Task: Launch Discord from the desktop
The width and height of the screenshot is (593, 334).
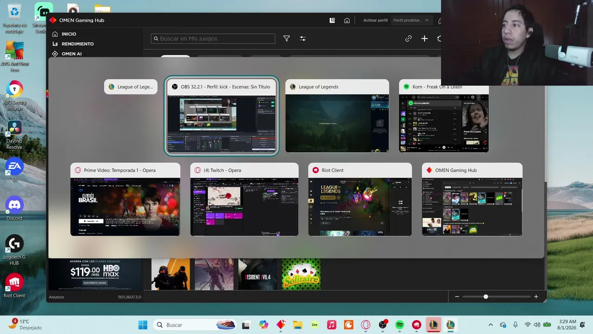Action: 14,208
